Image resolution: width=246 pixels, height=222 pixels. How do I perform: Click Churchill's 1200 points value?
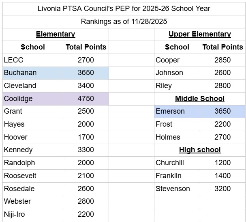tap(222, 163)
